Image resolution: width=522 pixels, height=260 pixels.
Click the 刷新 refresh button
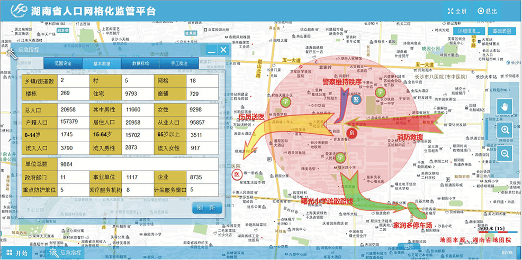207,208
